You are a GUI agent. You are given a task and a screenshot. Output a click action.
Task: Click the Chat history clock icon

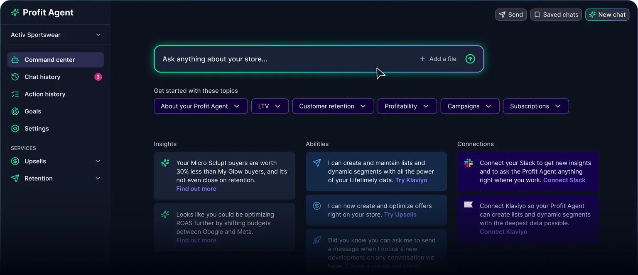coord(15,77)
